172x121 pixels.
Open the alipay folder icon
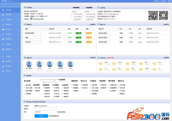115,63
